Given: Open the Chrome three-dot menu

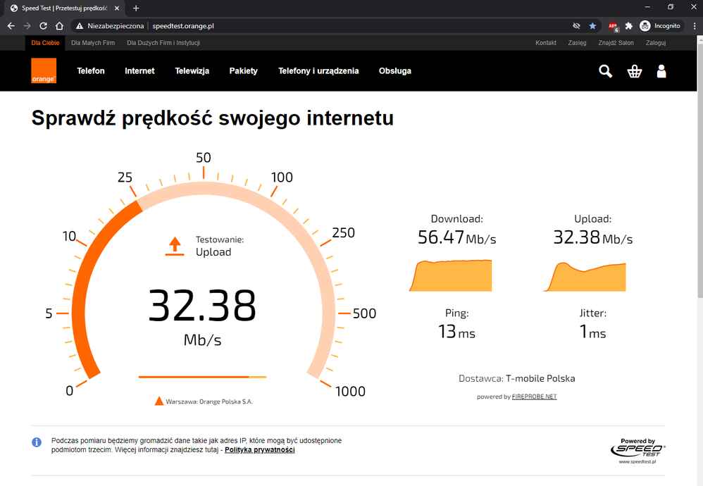Looking at the screenshot, I should pos(695,26).
